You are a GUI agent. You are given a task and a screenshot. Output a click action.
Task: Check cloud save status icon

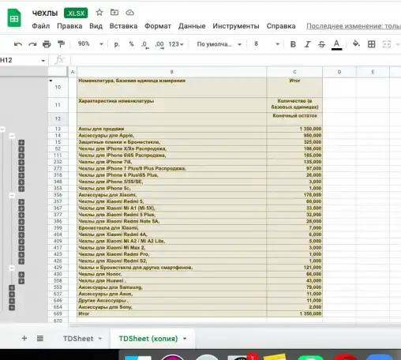click(x=129, y=13)
